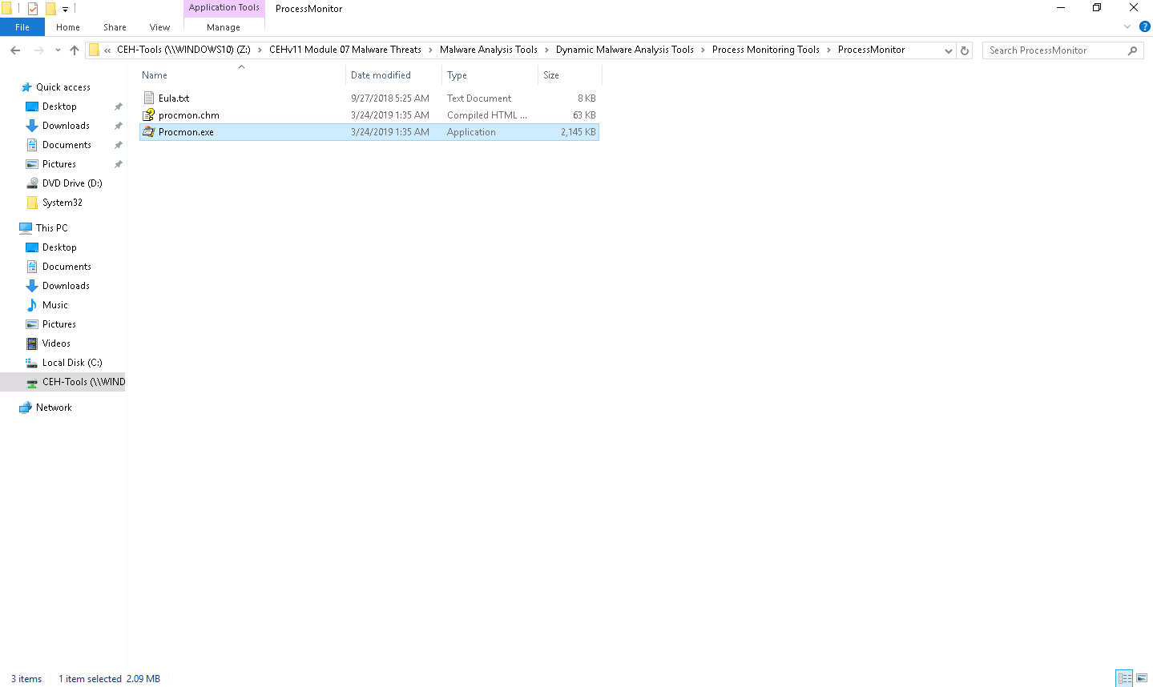Click ProcessMonitor breadcrumb segment
Screen dimensions: 1153x687
(x=871, y=50)
